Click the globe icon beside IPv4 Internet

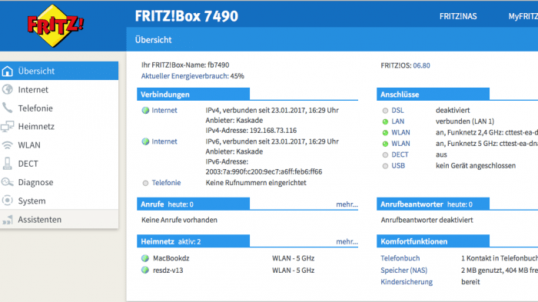point(145,110)
